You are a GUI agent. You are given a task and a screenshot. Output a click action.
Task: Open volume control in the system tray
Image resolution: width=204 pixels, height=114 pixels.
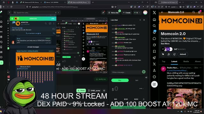coord(191,111)
